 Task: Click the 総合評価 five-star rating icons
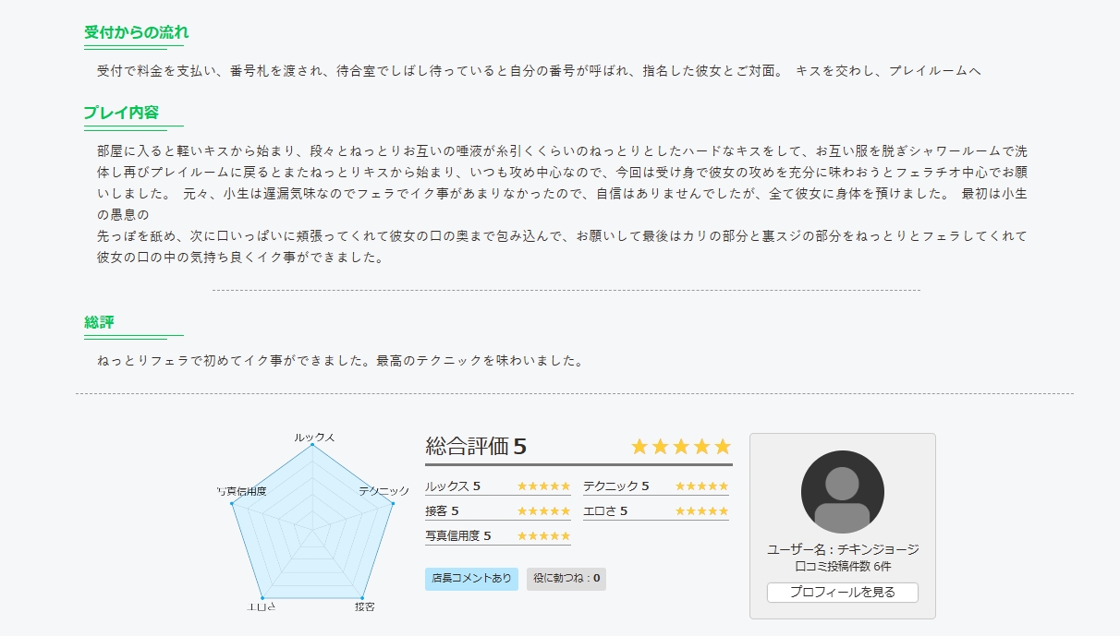pos(680,447)
